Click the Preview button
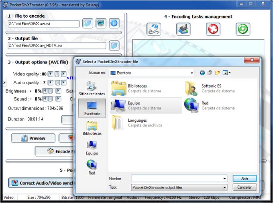Screen dimensions: 273x203 (x=33, y=138)
